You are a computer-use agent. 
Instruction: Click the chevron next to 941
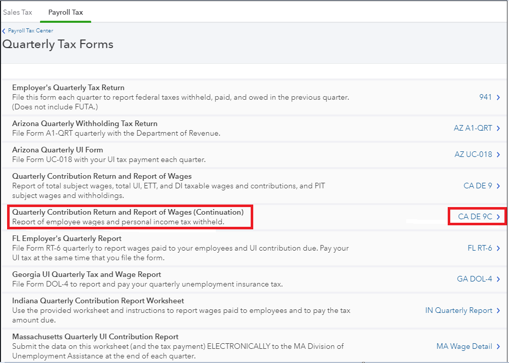click(498, 97)
